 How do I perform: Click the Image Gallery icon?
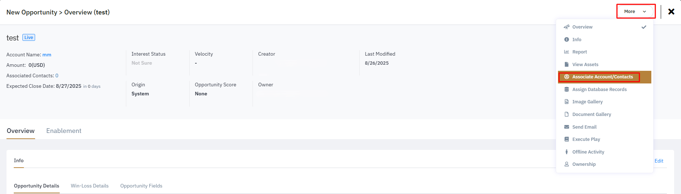(x=567, y=102)
